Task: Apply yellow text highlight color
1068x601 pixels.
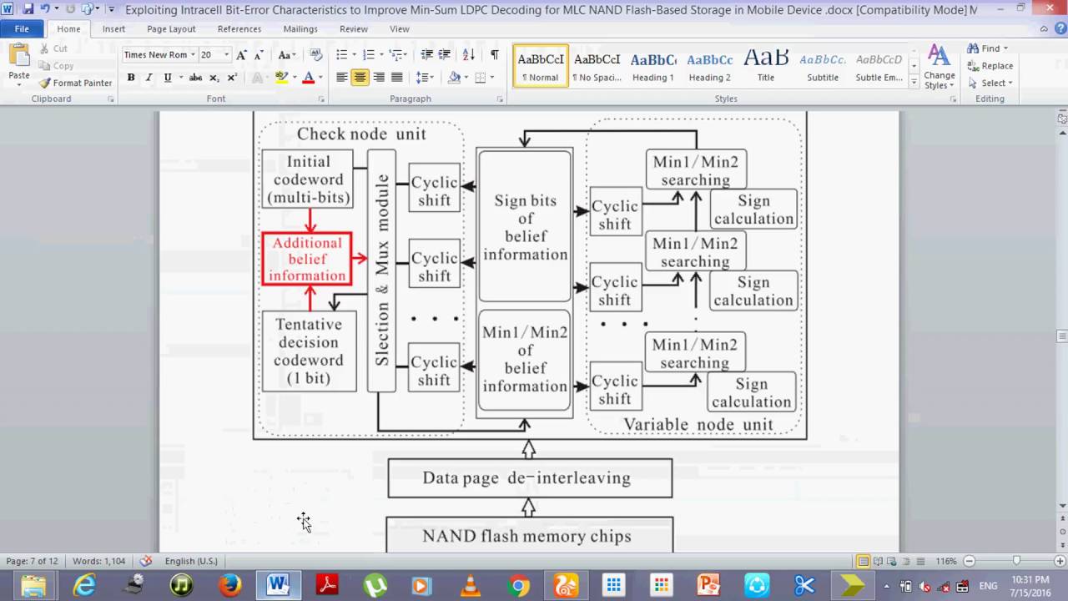Action: click(281, 78)
